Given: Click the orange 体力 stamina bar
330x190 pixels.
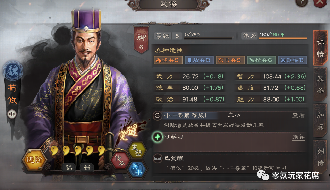Looking at the screenshot, I should pos(283,38).
